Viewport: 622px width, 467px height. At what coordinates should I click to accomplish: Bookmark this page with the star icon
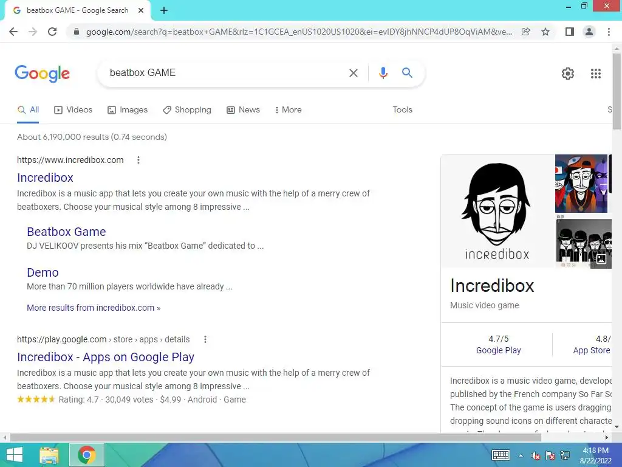545,32
